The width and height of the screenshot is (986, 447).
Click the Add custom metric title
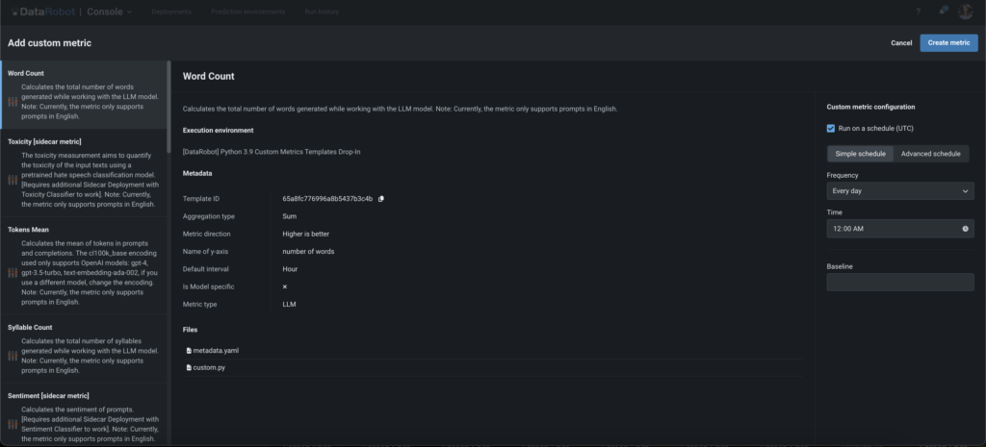click(49, 43)
